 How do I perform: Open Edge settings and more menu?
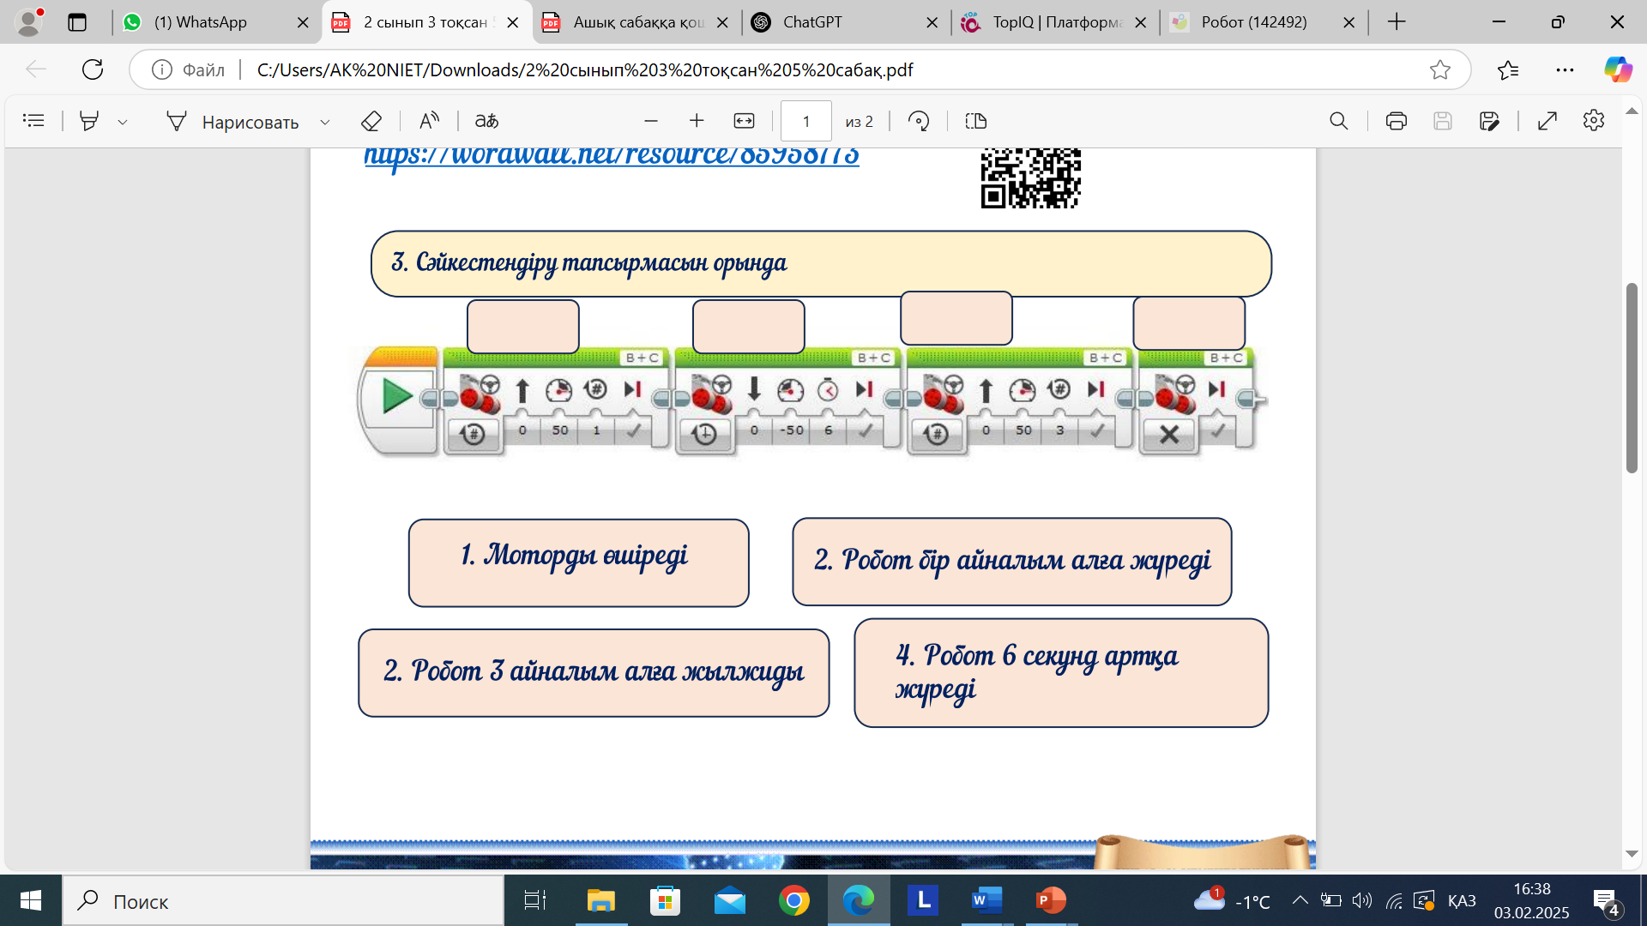(1565, 69)
